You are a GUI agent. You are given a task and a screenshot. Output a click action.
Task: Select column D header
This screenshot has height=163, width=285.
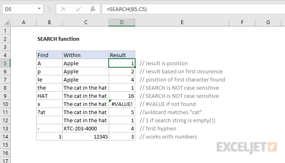(x=122, y=22)
